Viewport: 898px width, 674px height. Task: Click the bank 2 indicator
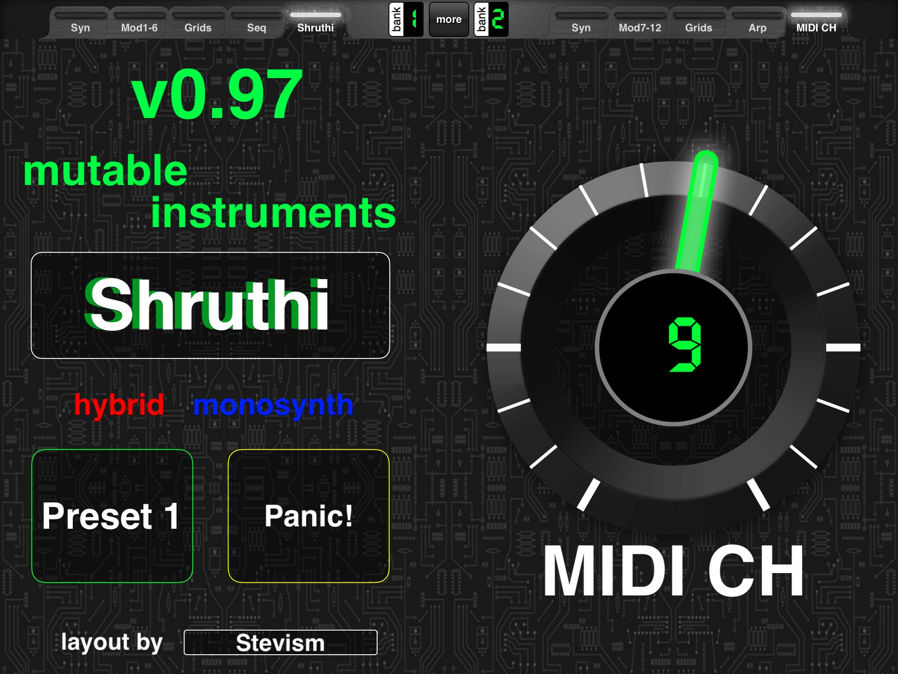[x=492, y=19]
